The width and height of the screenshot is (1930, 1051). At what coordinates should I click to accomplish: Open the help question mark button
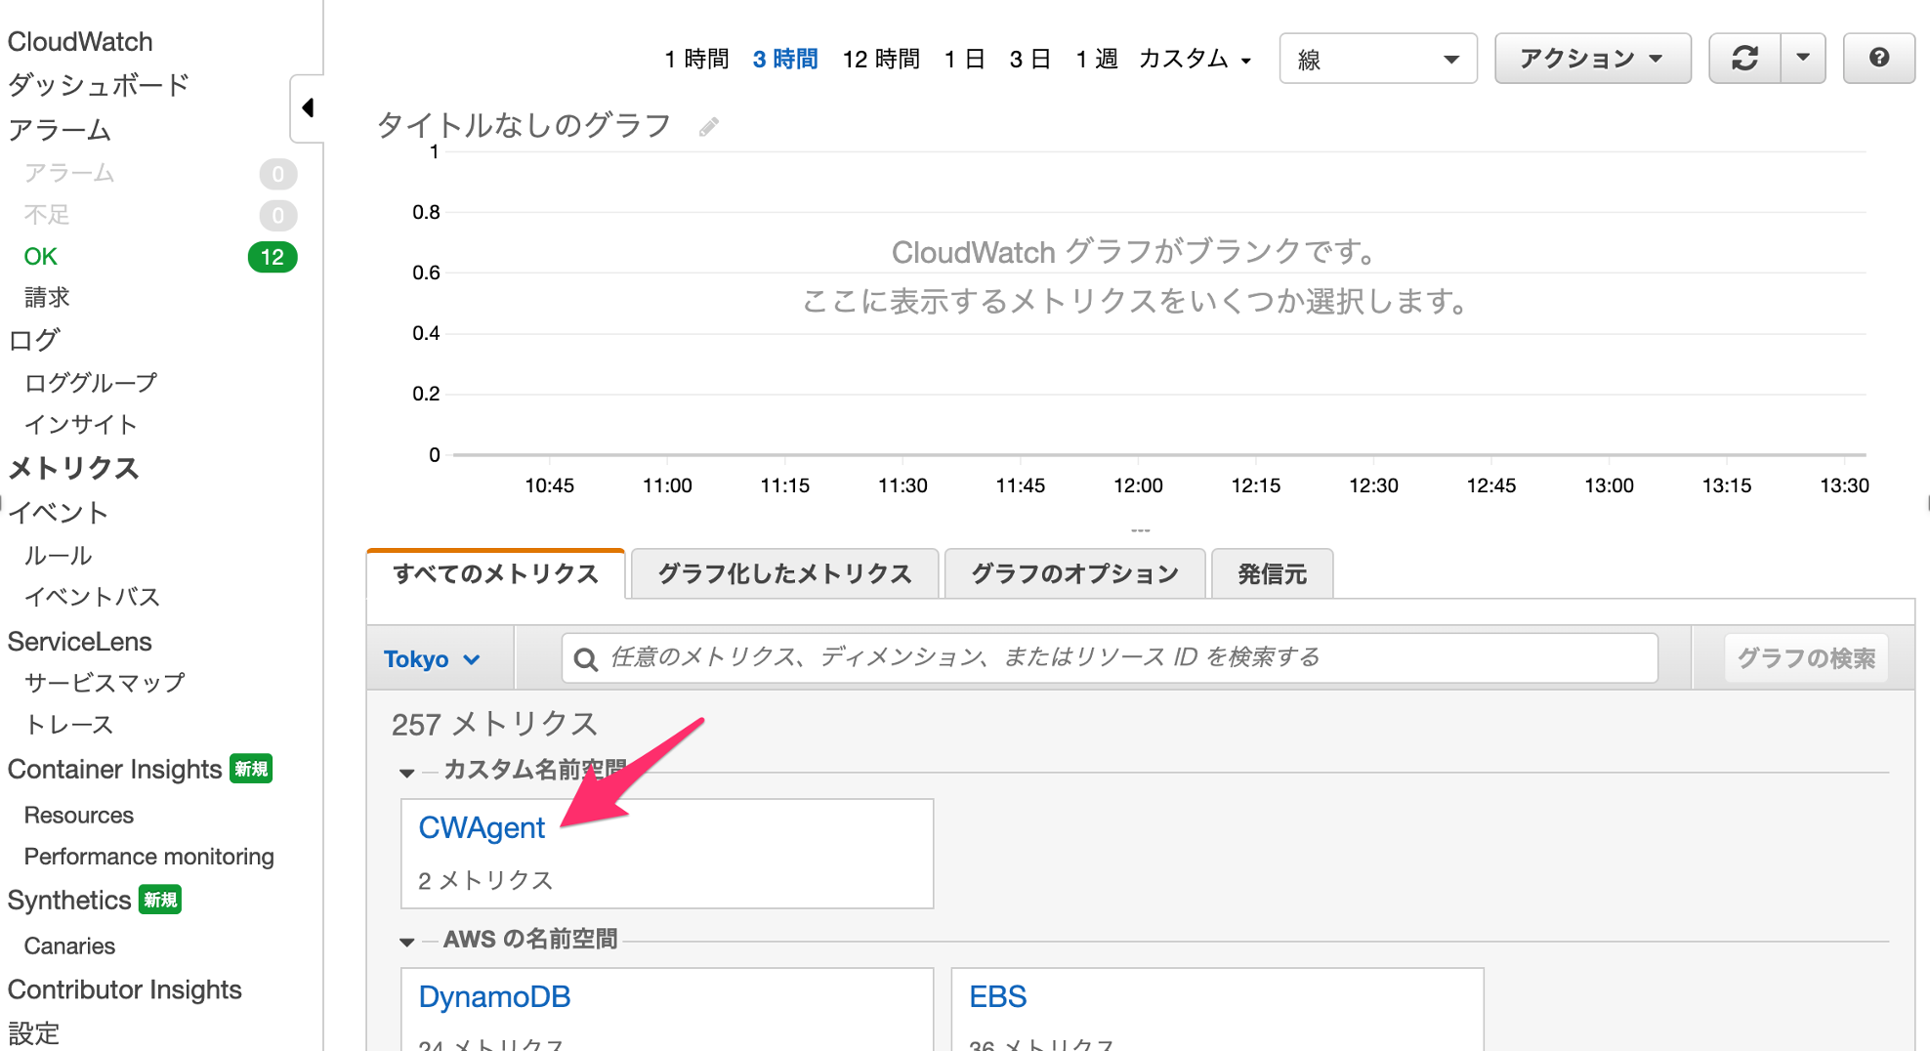point(1878,59)
